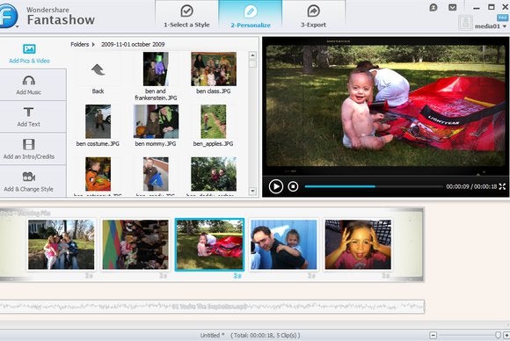This screenshot has width=510, height=341.
Task: Zoom out timeline with minus button
Action: tap(433, 335)
